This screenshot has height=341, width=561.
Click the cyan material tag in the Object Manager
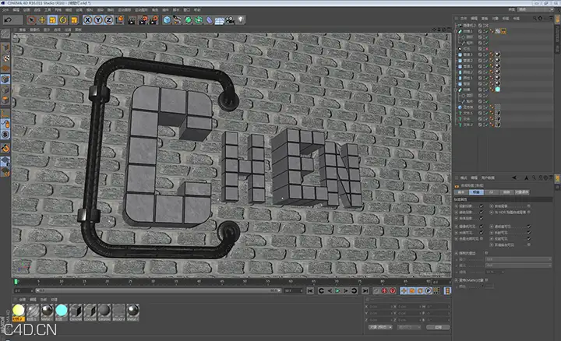coord(498,90)
